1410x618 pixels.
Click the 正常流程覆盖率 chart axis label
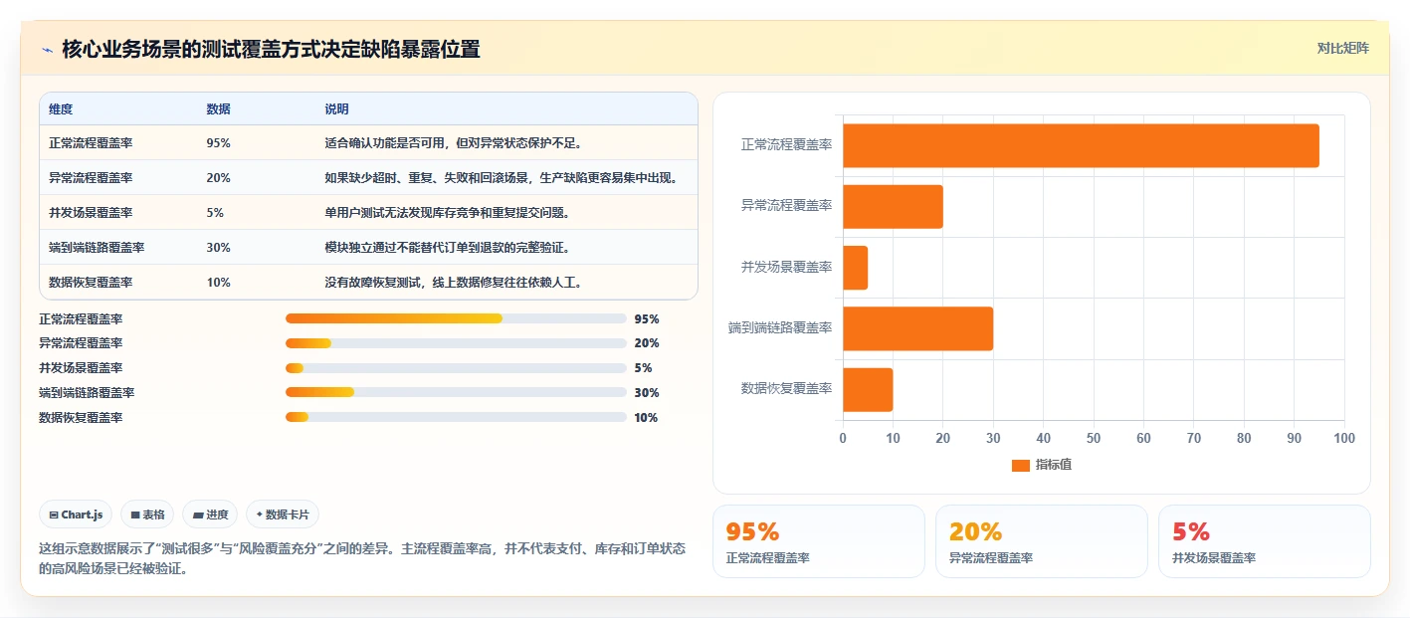pos(786,145)
